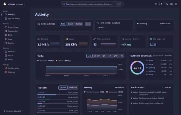Open the language translation icon
181x115 pixels.
(x=167, y=4)
